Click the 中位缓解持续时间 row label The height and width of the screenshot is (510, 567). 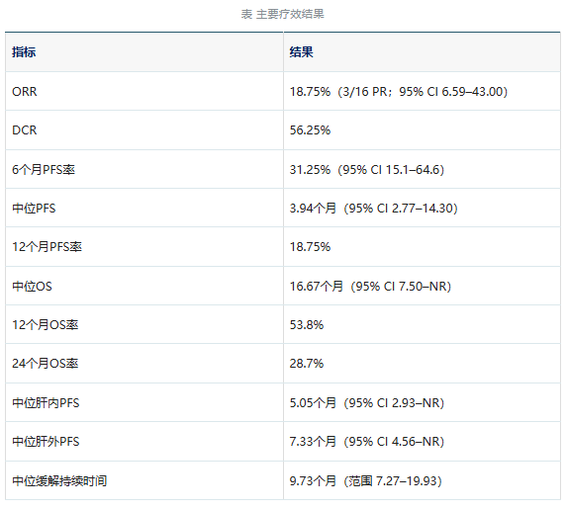[x=59, y=480]
